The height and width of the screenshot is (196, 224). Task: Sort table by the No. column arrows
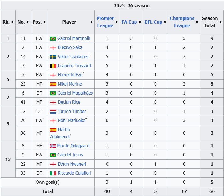click(x=28, y=22)
